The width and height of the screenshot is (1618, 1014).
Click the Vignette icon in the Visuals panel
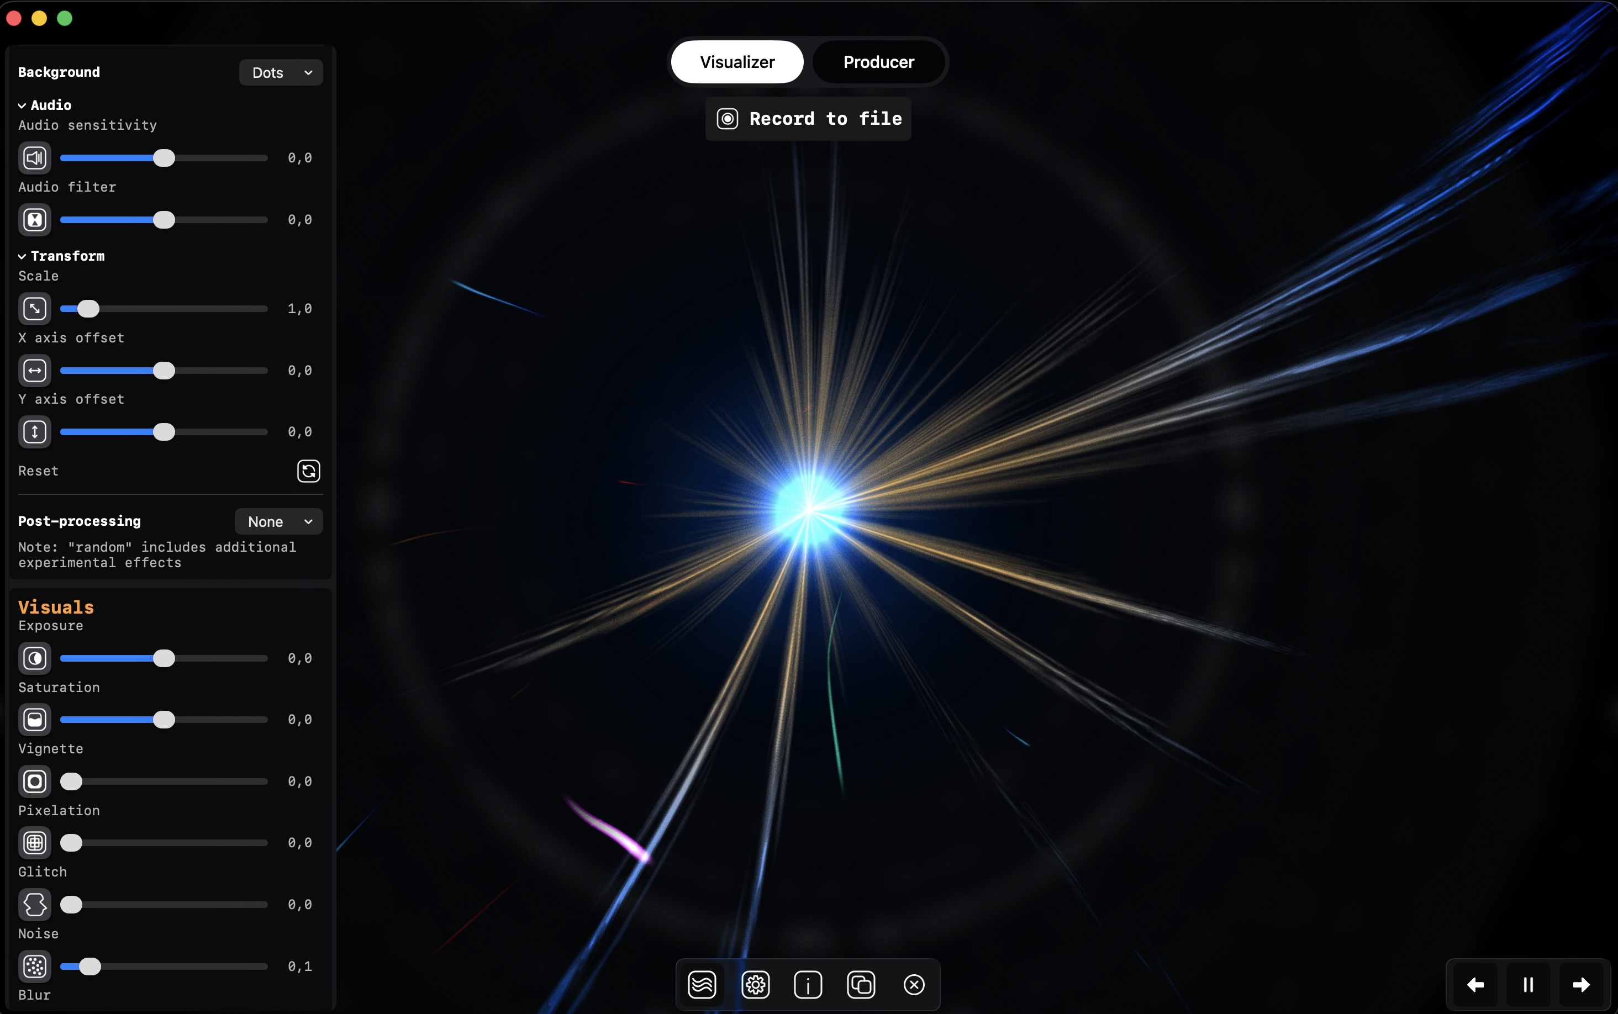(34, 781)
